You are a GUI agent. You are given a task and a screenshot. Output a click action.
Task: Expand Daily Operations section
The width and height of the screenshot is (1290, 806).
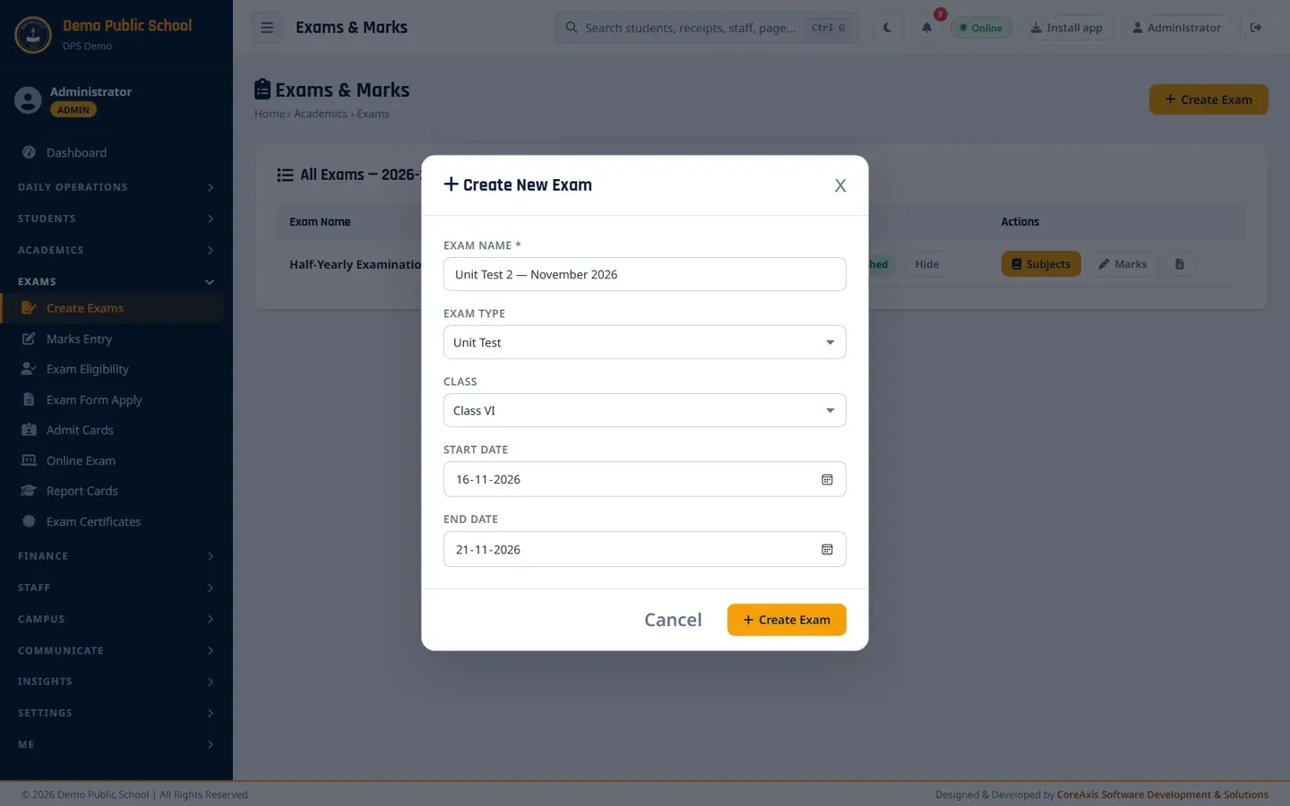(116, 187)
